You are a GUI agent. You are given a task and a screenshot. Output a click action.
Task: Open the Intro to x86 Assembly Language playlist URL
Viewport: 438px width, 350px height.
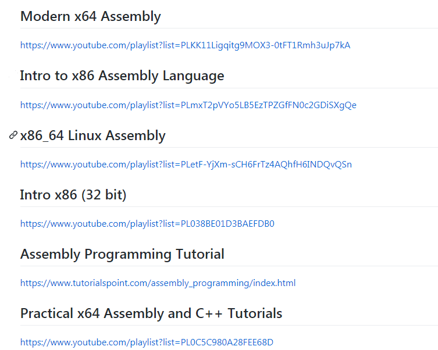(188, 105)
